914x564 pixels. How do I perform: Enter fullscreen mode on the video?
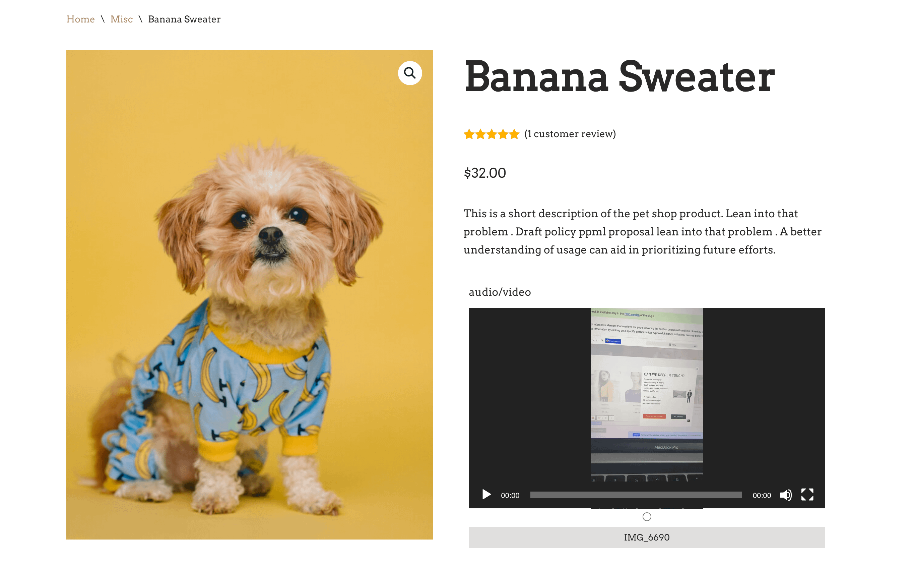[807, 495]
